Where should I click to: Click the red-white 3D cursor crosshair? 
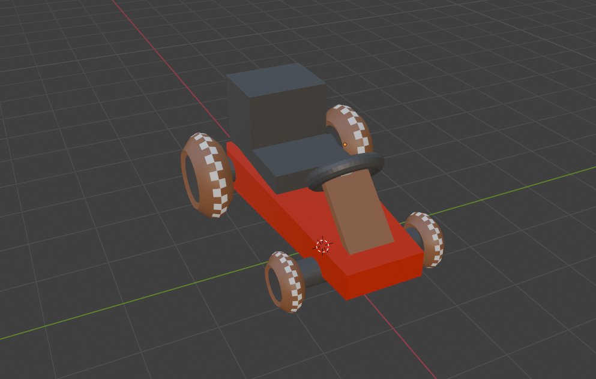click(x=322, y=246)
